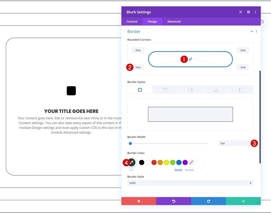271x215 pixels.
Task: Edit the bottom-left rounded corner 2vw field
Action: [x=138, y=67]
